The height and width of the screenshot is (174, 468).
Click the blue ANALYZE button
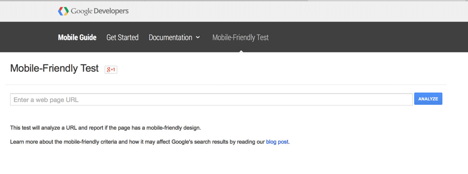[x=428, y=99]
